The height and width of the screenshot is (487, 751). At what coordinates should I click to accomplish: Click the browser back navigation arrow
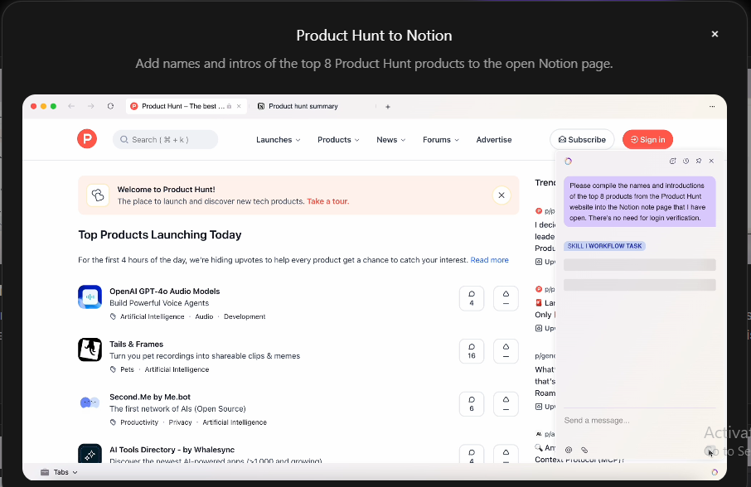click(71, 106)
